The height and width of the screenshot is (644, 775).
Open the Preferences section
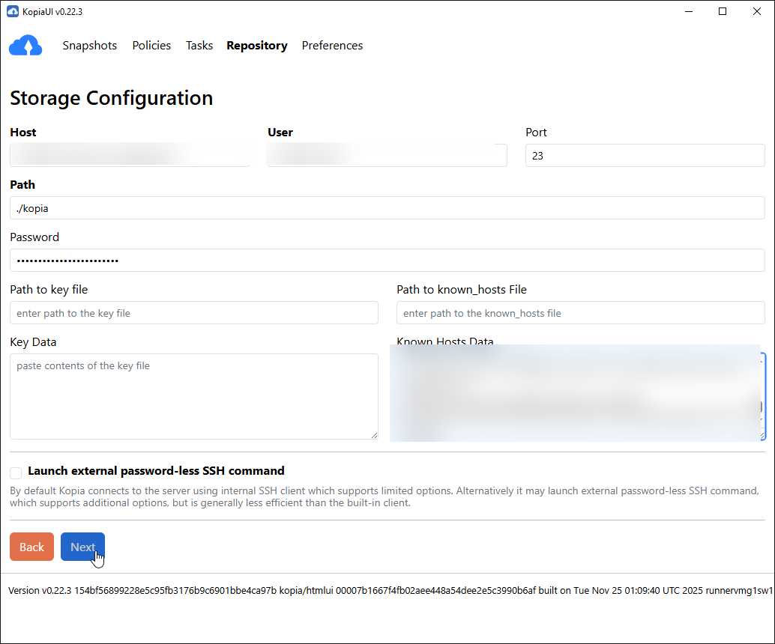click(x=332, y=46)
